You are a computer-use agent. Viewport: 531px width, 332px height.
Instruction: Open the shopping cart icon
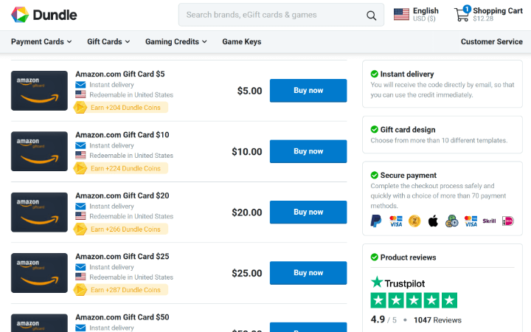click(462, 14)
